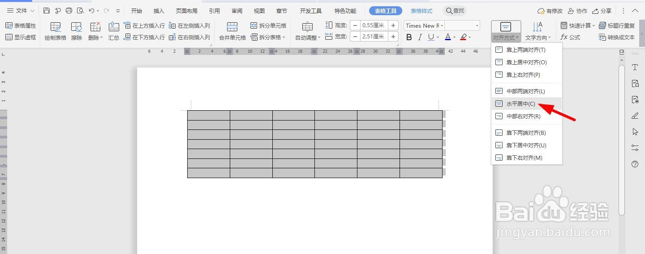Toggle 显示虚框 gridlines display
Screen dimensions: 645x254
coord(21,37)
